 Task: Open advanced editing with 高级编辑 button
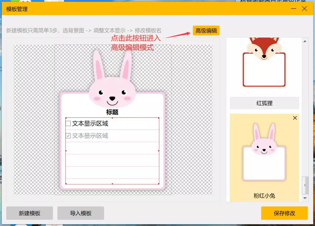tap(206, 31)
